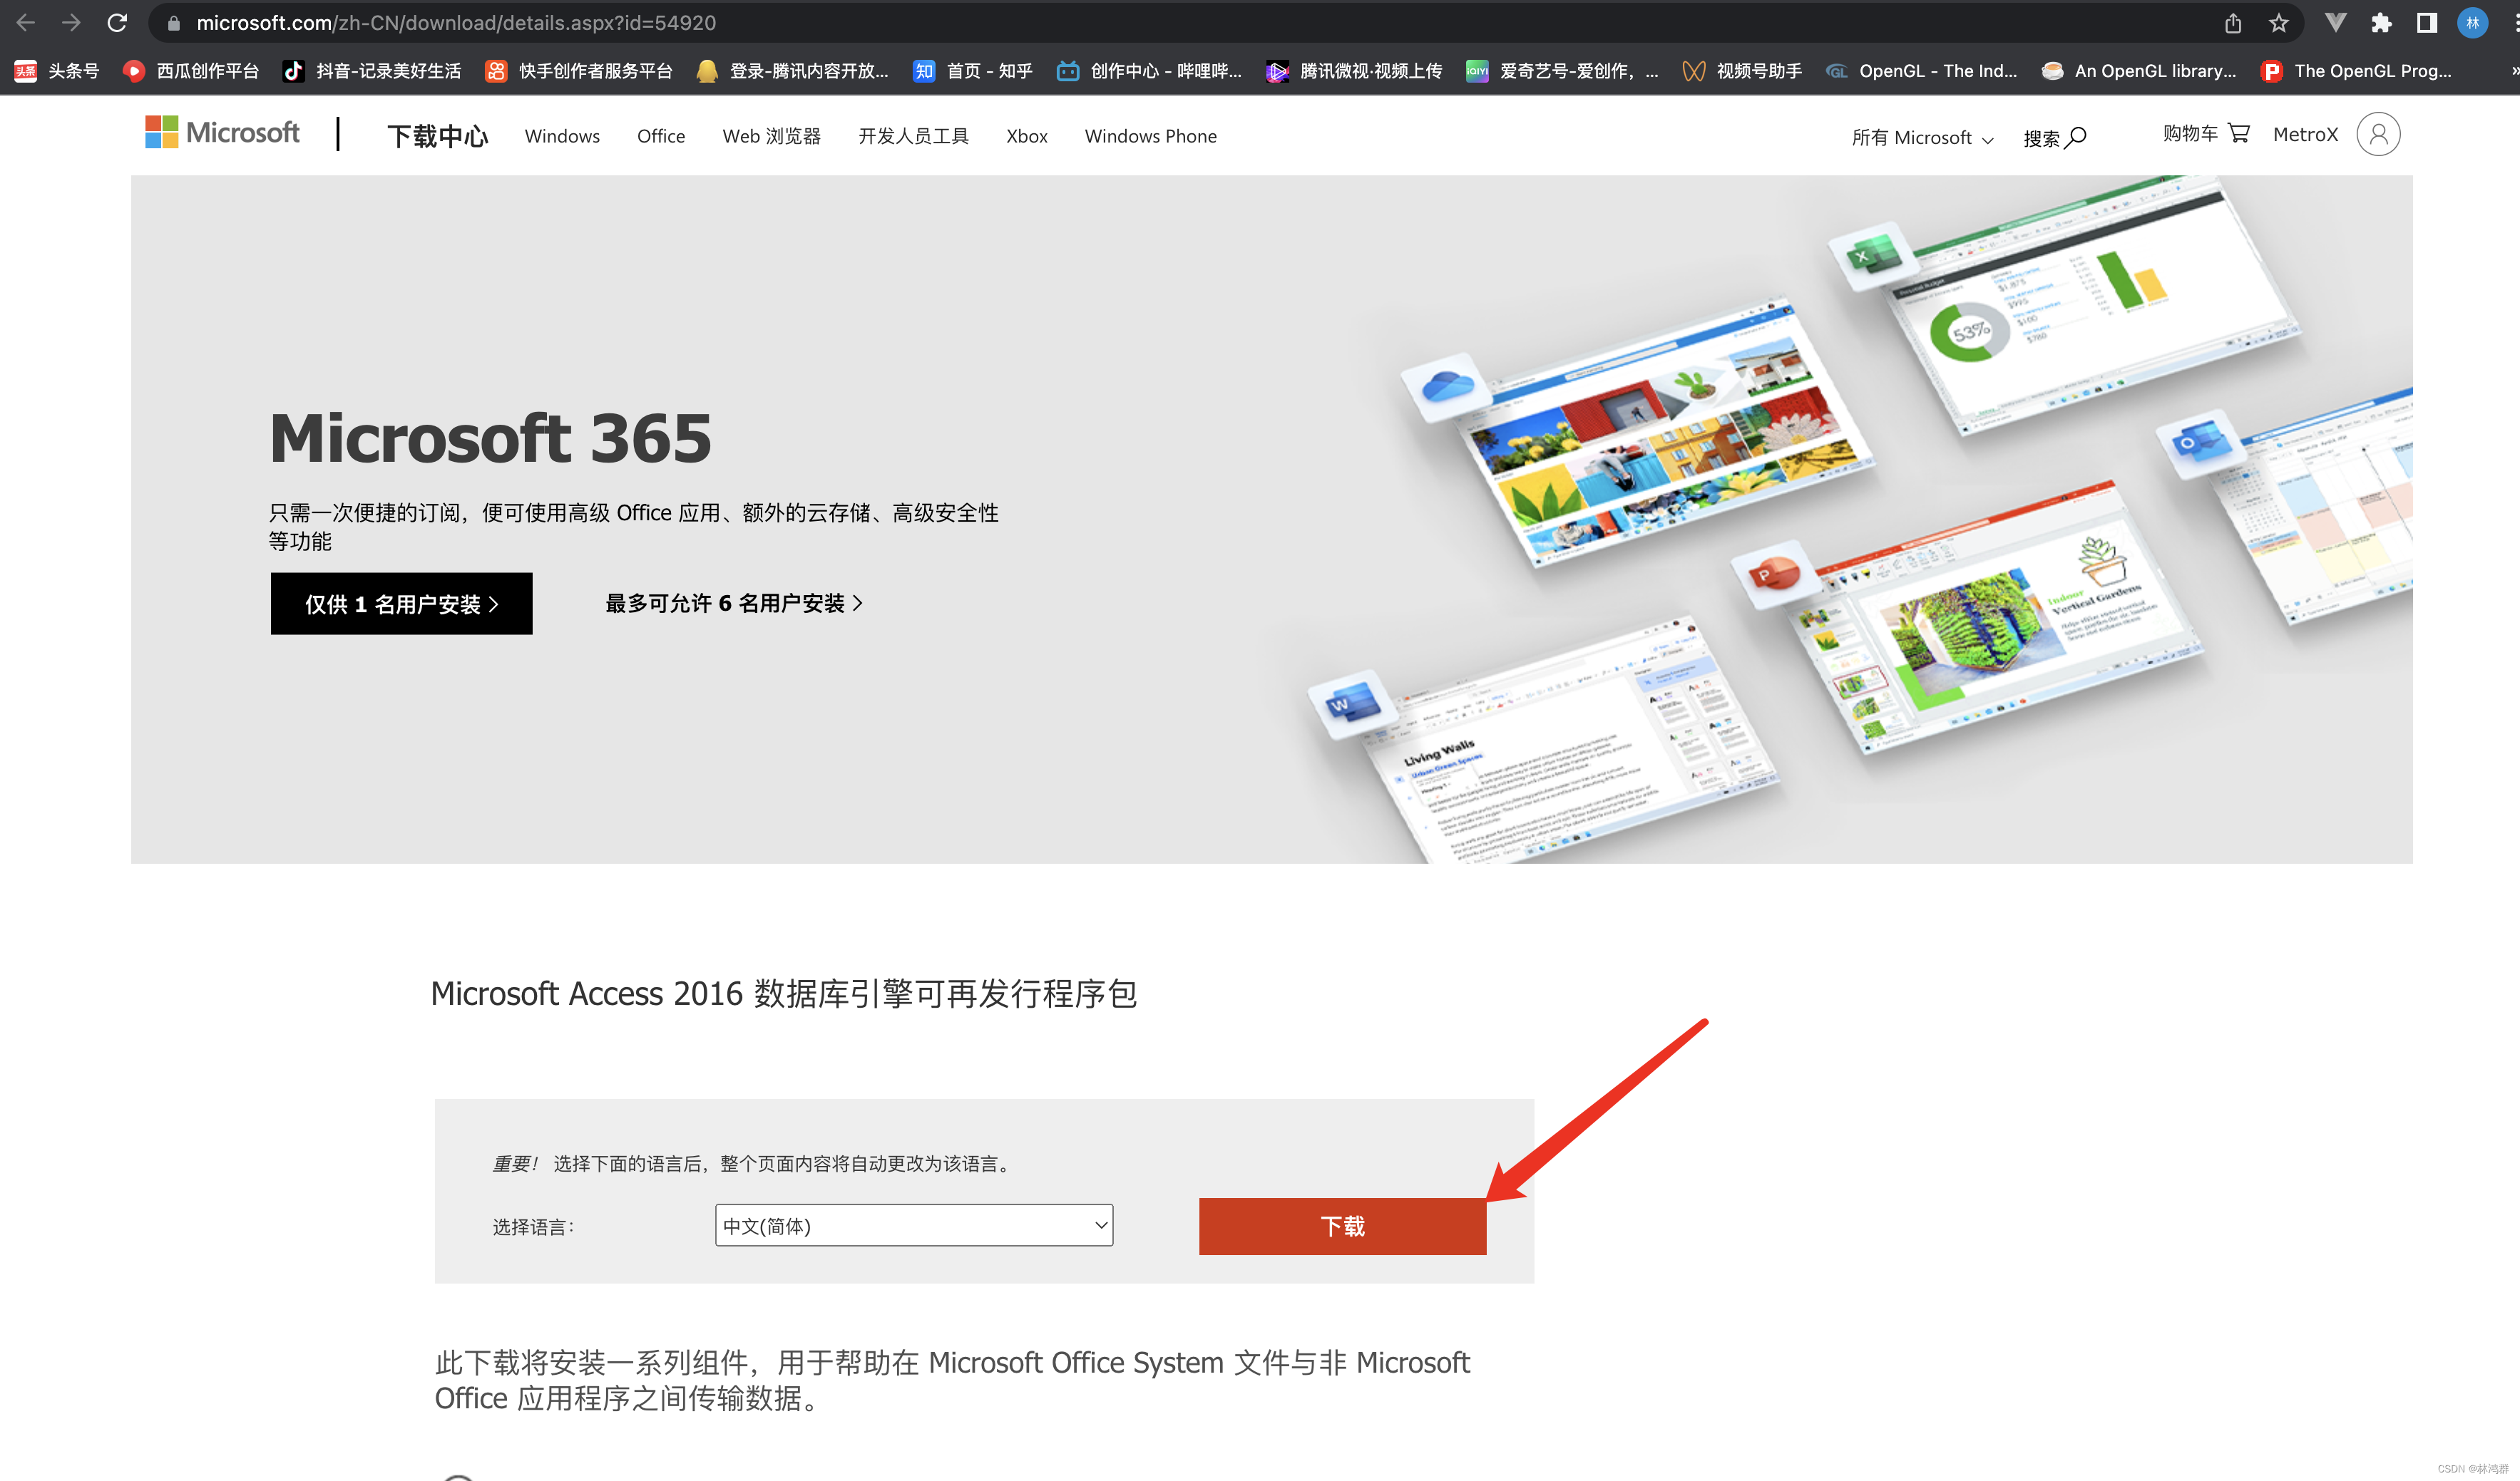Image resolution: width=2520 pixels, height=1481 pixels.
Task: Click the MetroX account avatar icon
Action: [x=2378, y=134]
